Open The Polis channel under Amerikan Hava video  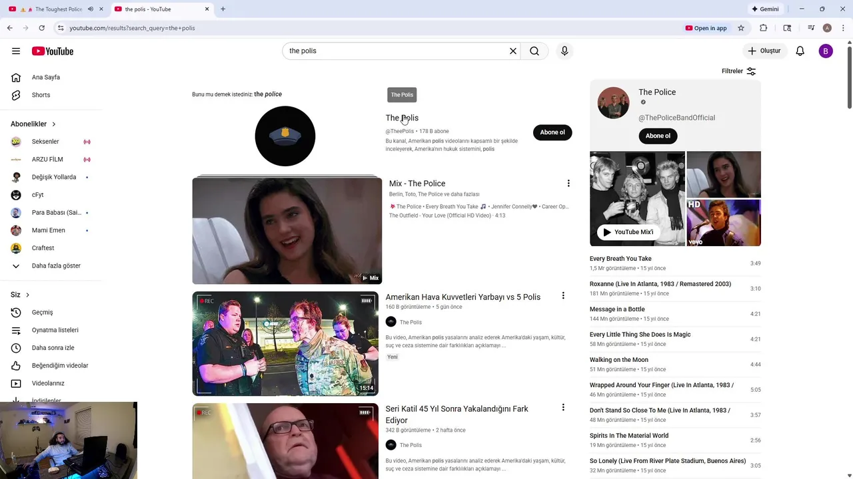(x=411, y=322)
